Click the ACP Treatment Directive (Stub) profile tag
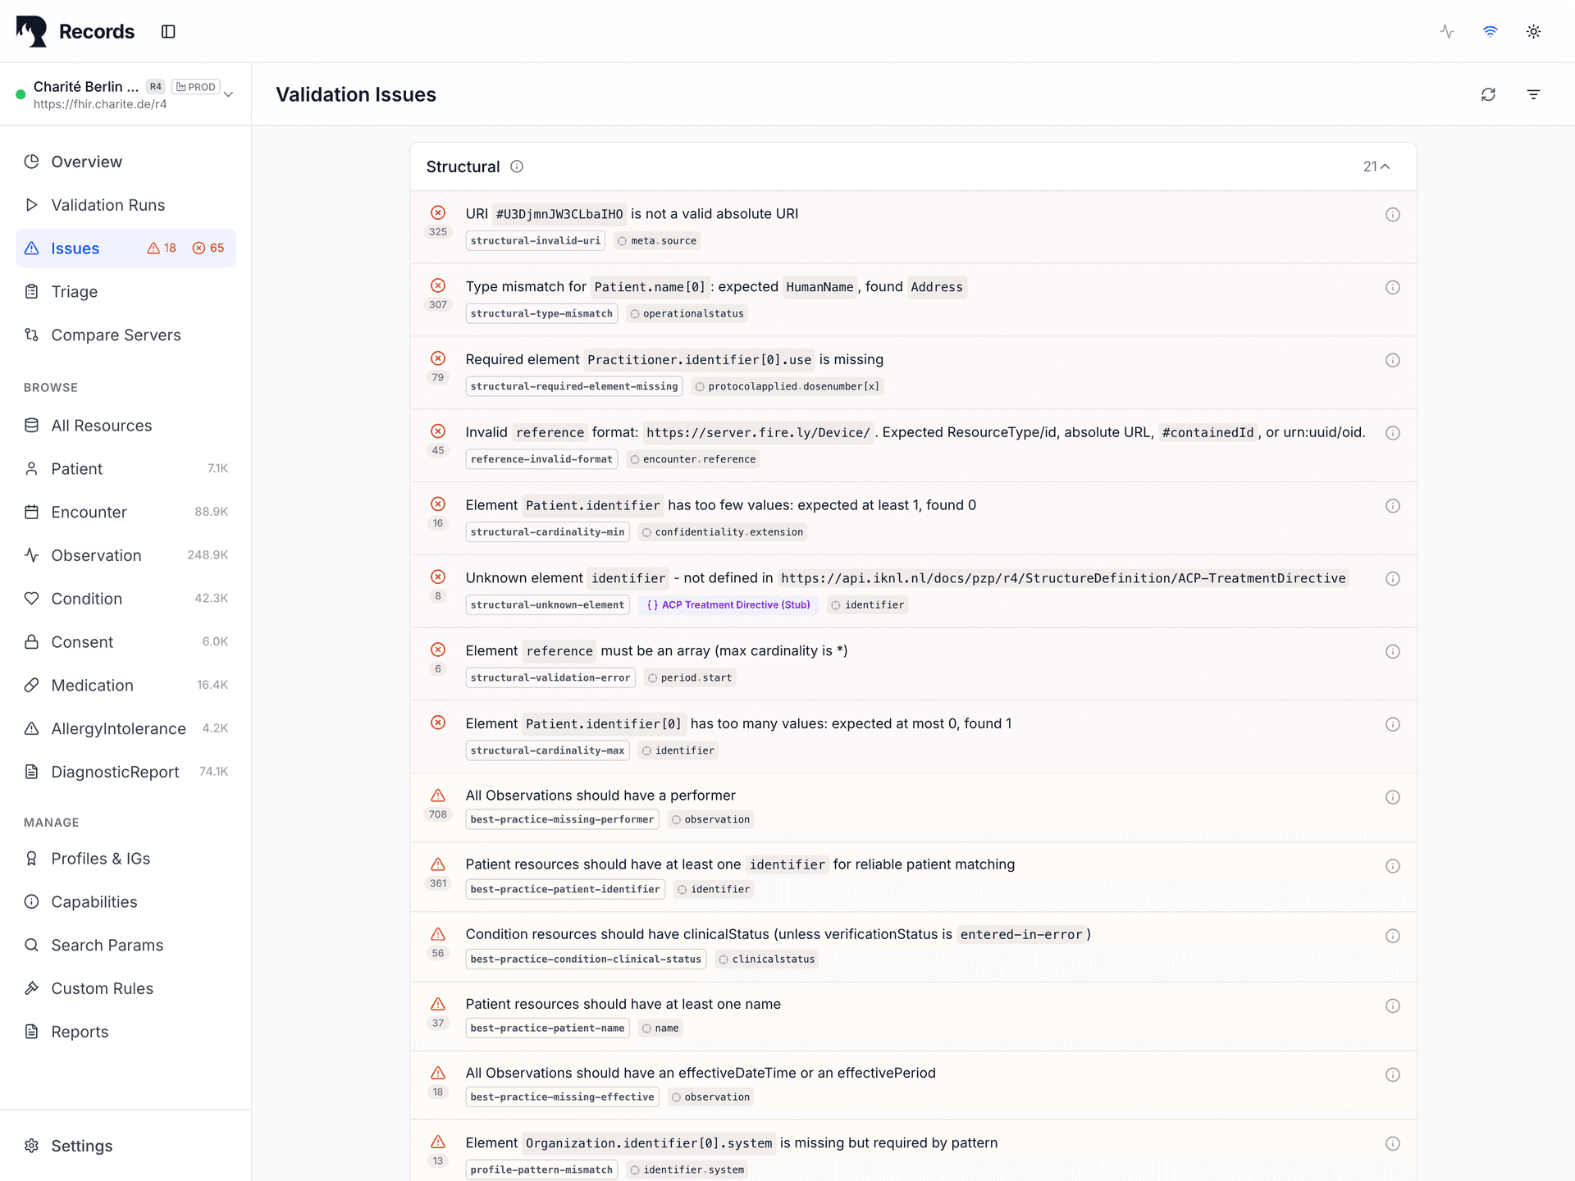 point(728,605)
